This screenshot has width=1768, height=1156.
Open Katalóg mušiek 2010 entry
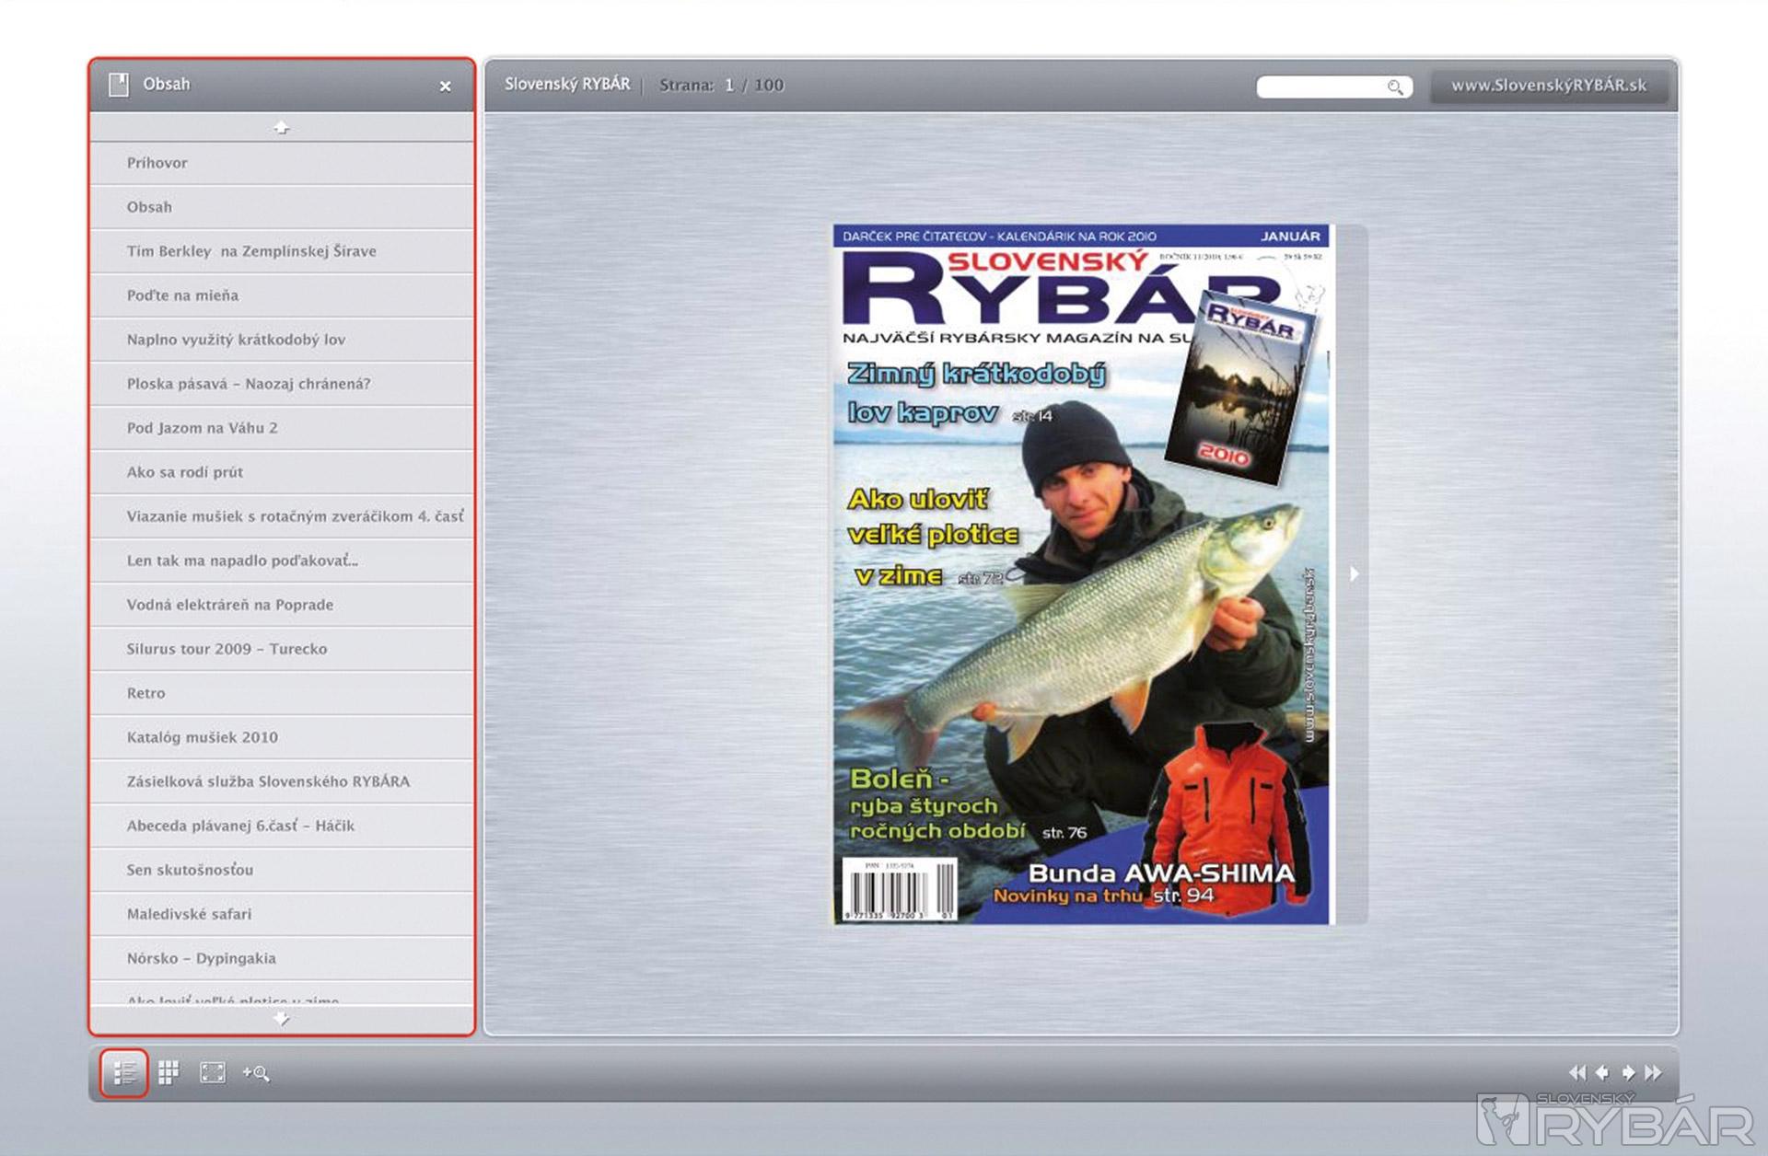point(202,737)
